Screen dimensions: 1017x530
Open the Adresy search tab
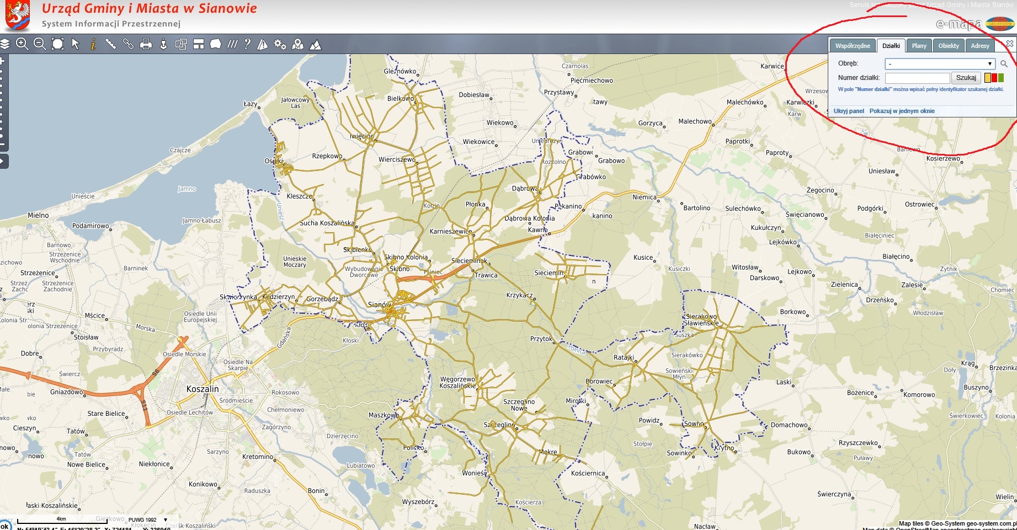click(979, 46)
